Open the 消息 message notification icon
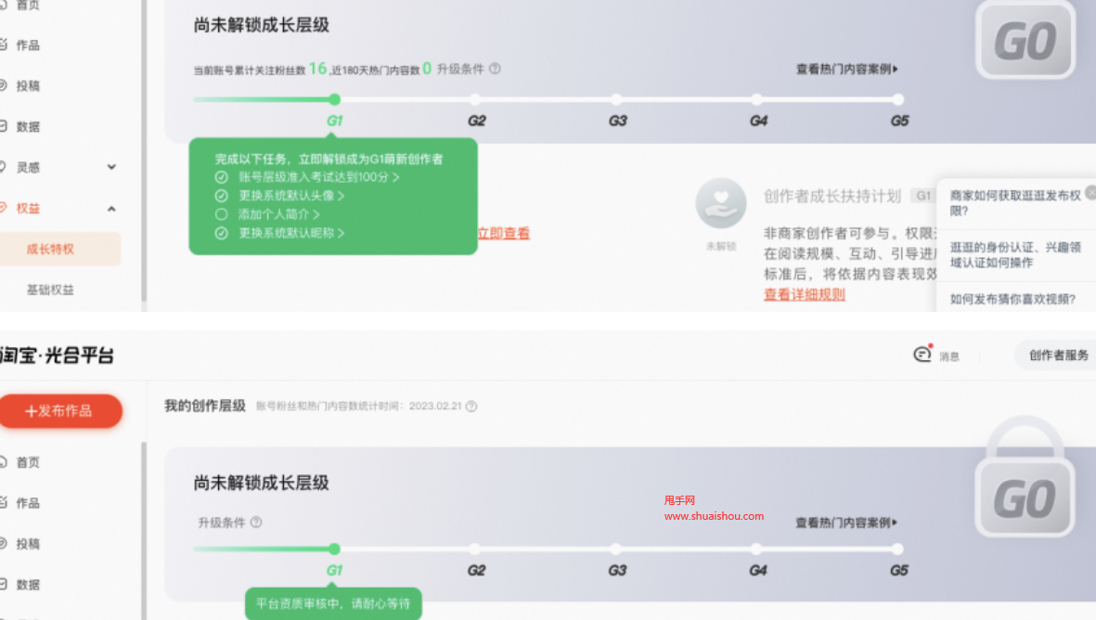Viewport: 1096px width, 620px height. 922,355
